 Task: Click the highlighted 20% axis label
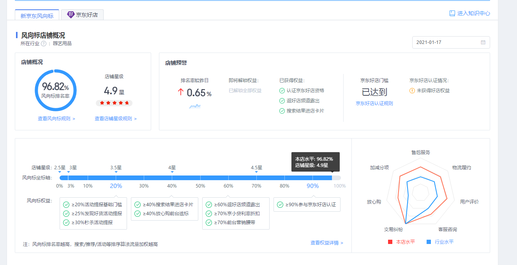(116, 186)
